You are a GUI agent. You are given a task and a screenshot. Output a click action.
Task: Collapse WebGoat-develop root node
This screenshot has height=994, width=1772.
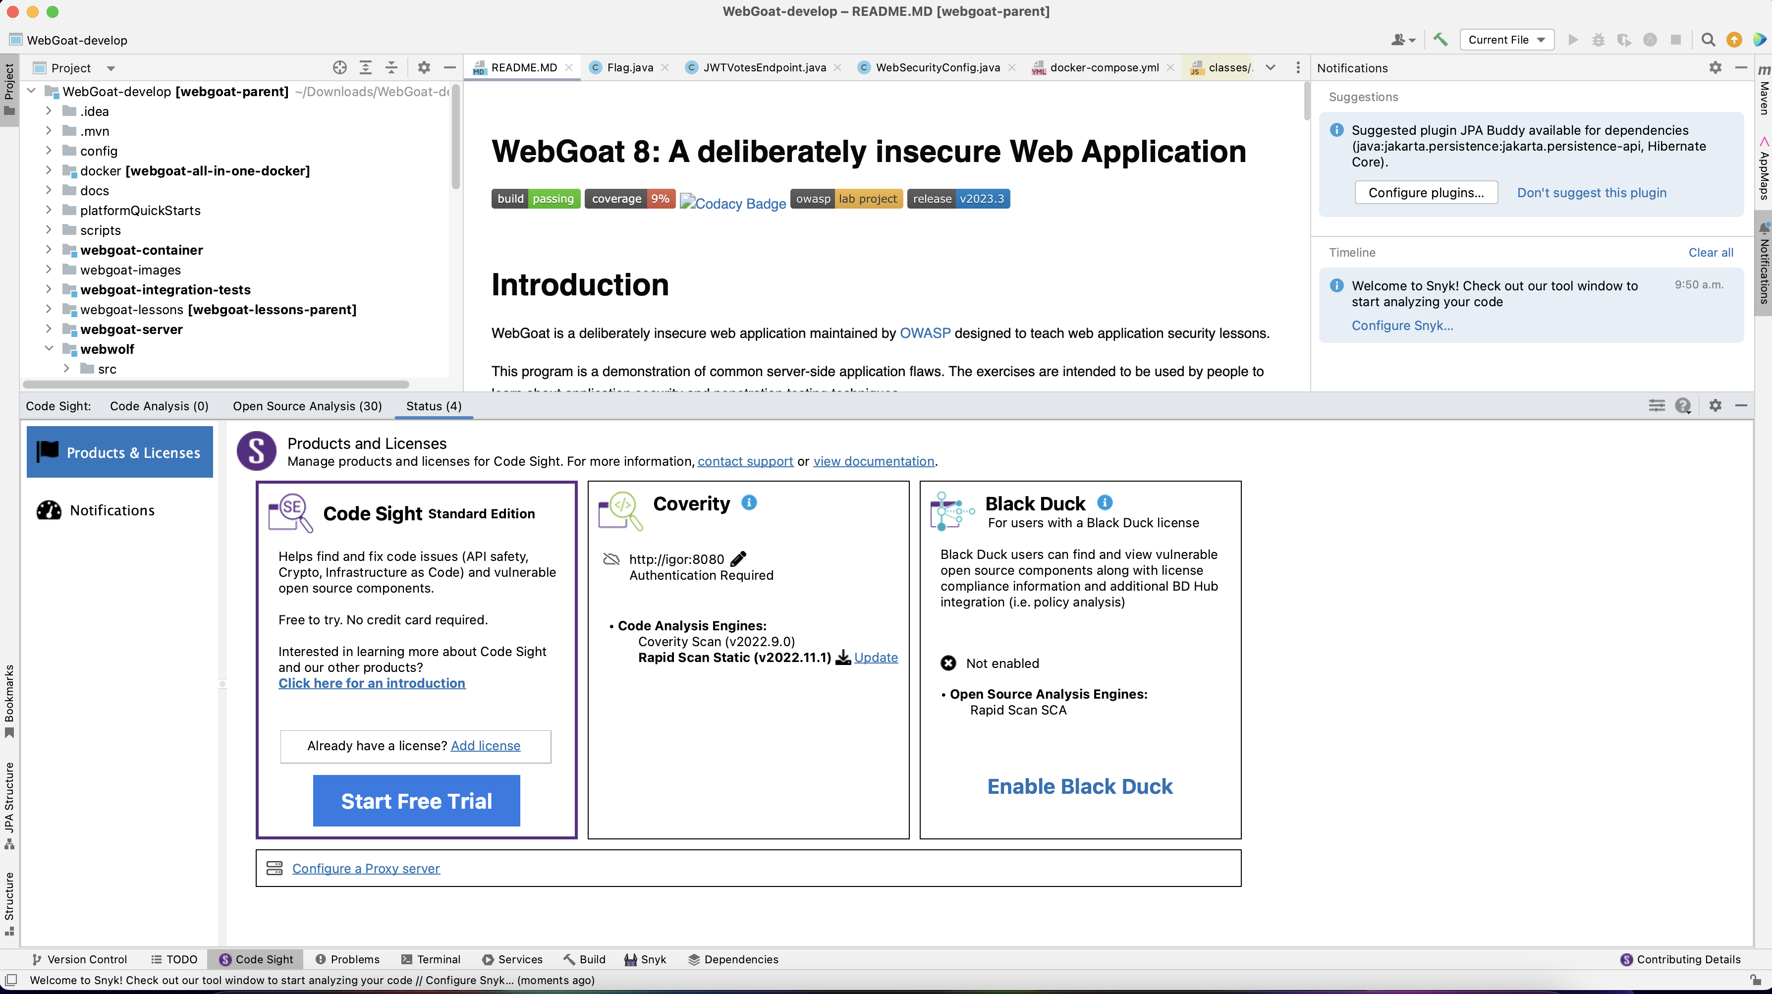click(x=31, y=91)
